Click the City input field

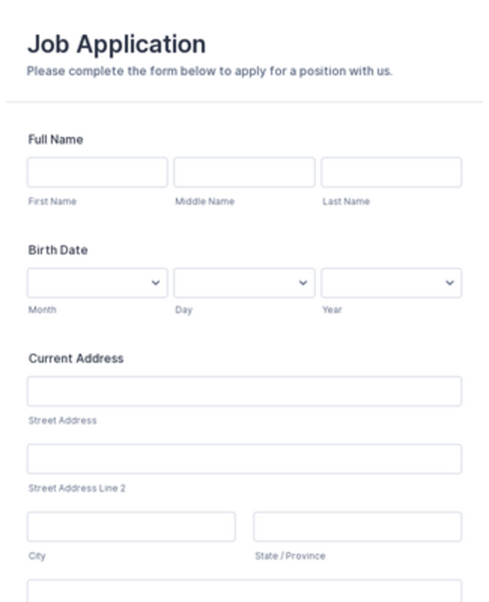click(131, 526)
